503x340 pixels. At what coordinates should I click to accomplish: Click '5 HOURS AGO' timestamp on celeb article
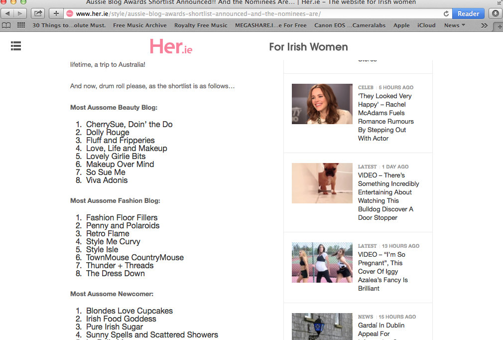(396, 87)
